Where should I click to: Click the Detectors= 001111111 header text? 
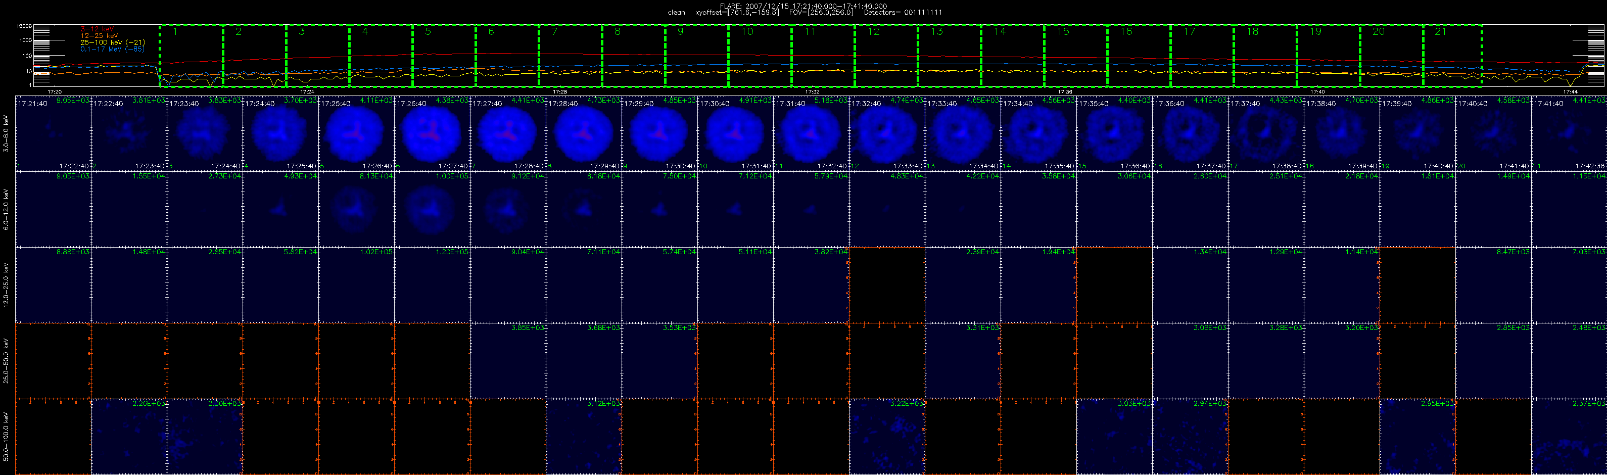[x=903, y=13]
